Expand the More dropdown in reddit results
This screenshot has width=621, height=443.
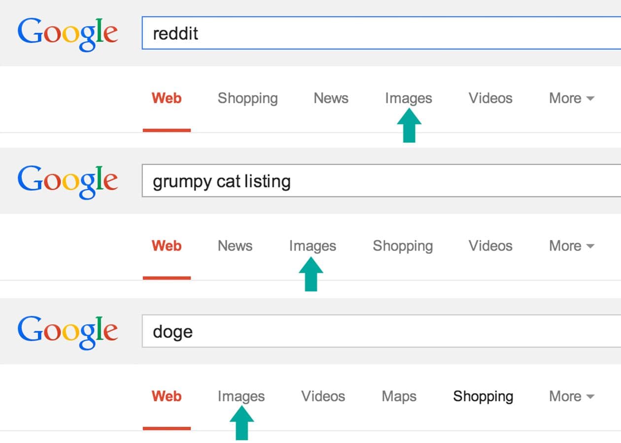(571, 98)
